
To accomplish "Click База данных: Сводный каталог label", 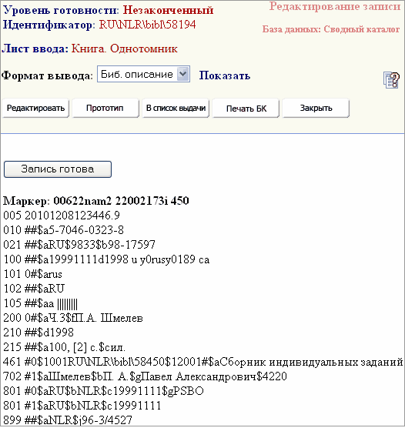I will tap(331, 29).
